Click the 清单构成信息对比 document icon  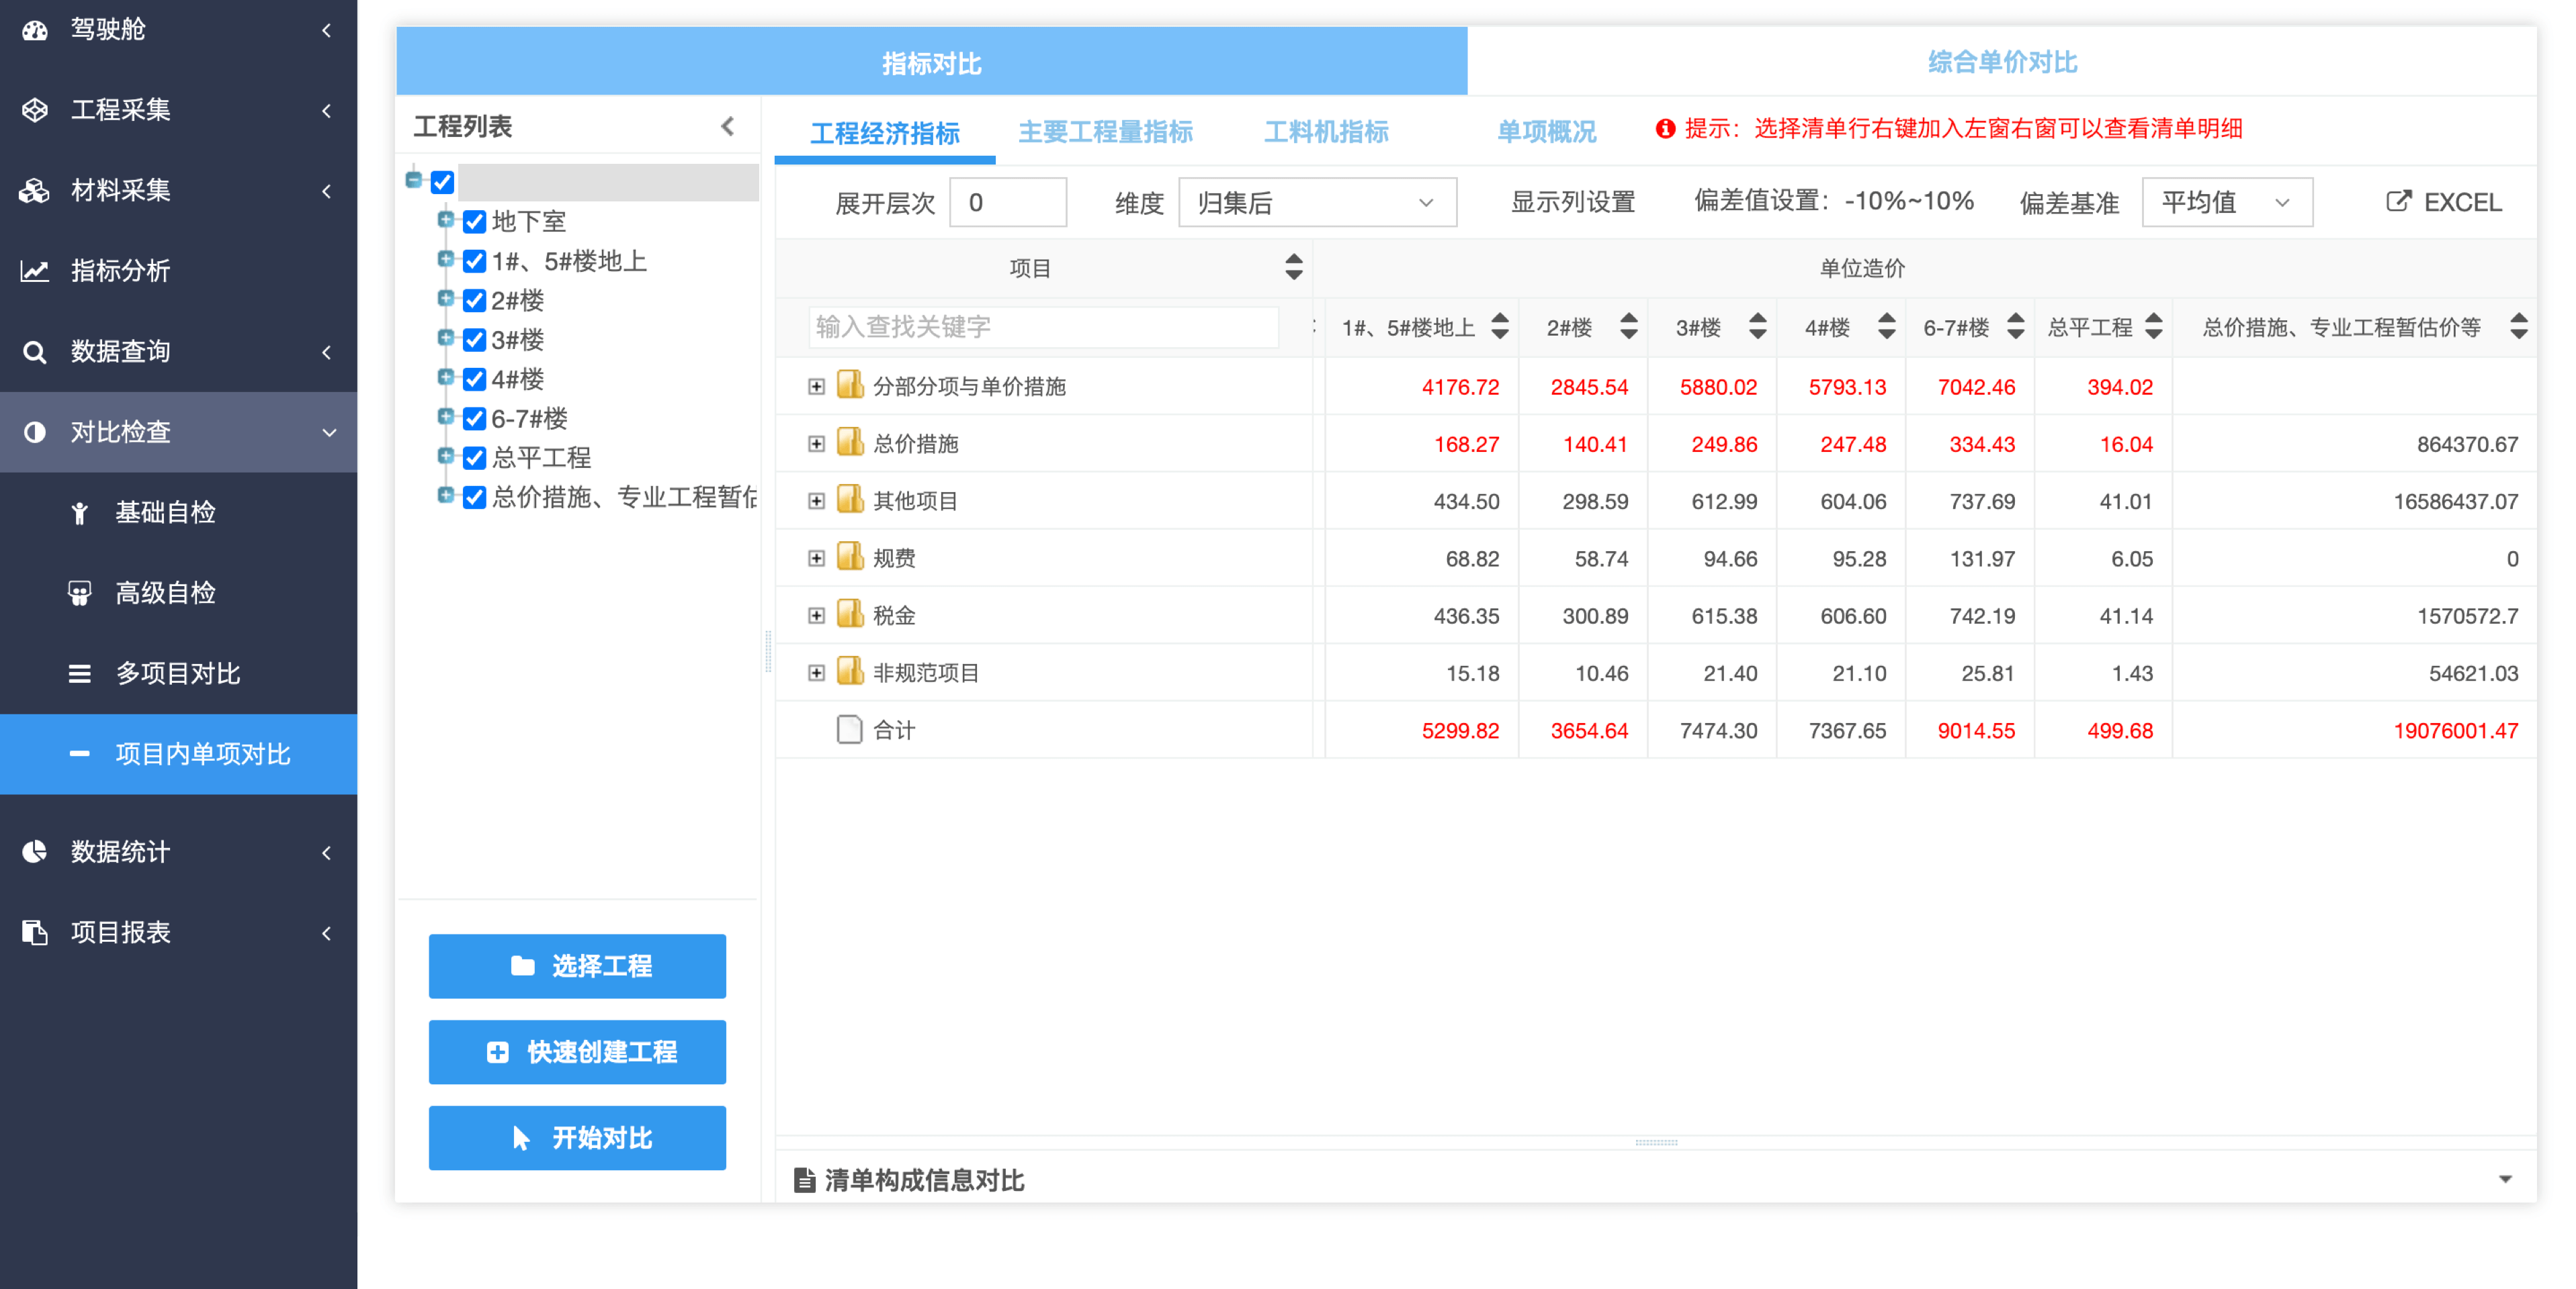(x=804, y=1180)
